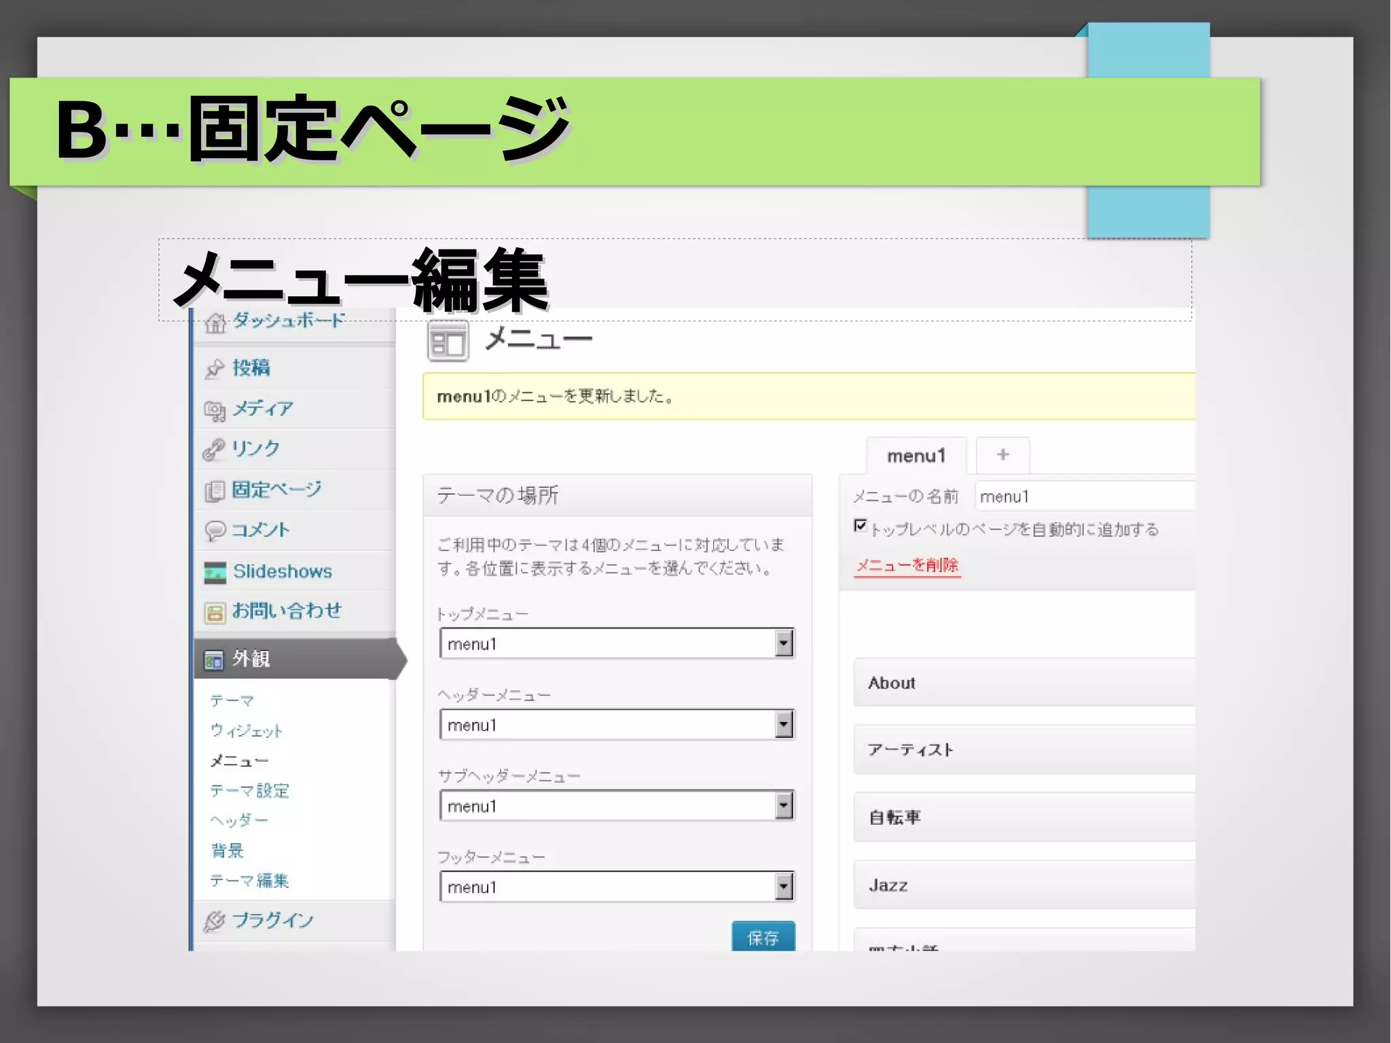
Task: Go to テーマ設定 under 外観
Action: (x=249, y=790)
